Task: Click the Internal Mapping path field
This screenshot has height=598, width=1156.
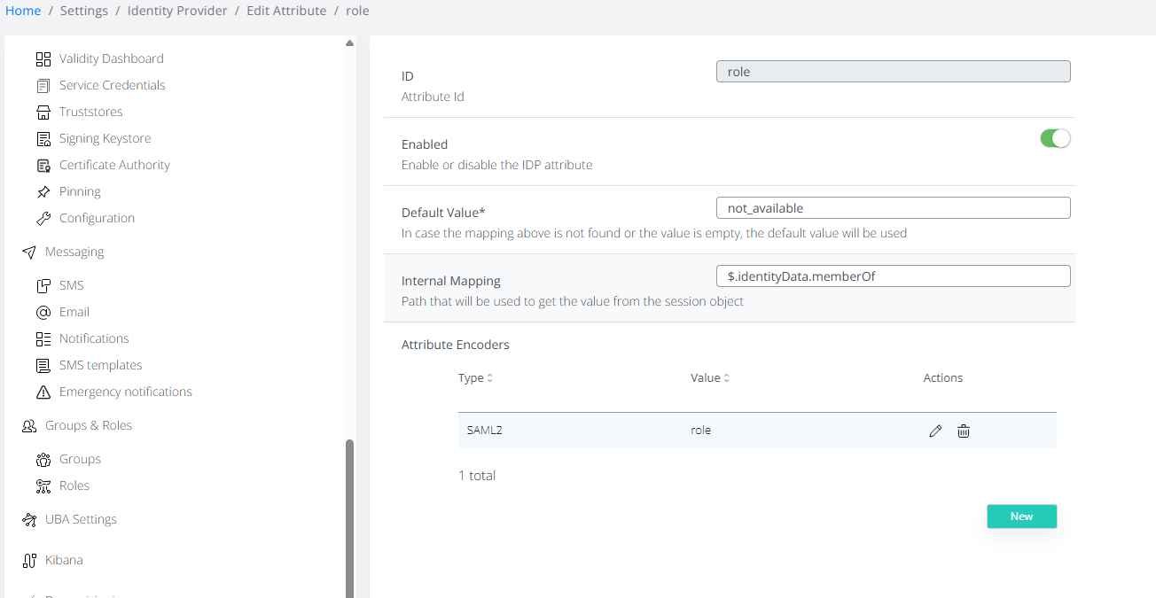Action: pos(893,276)
